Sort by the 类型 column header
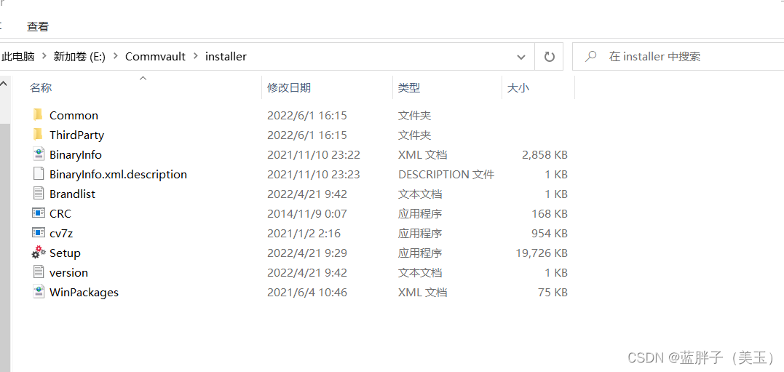The width and height of the screenshot is (784, 372). coord(409,87)
